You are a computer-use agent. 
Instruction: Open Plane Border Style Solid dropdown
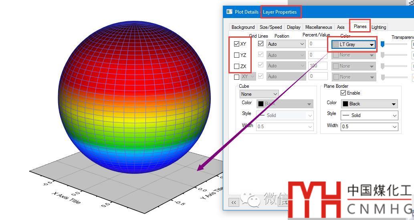tap(370, 115)
